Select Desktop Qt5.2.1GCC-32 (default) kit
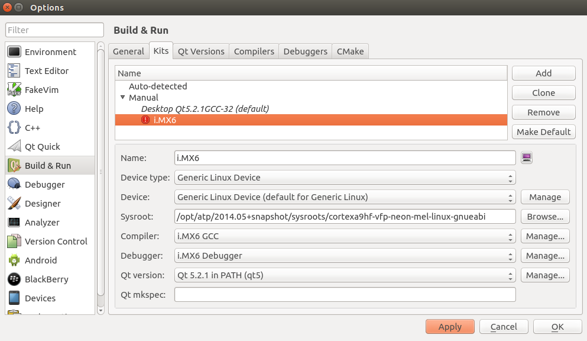Viewport: 587px width, 341px height. (x=205, y=109)
